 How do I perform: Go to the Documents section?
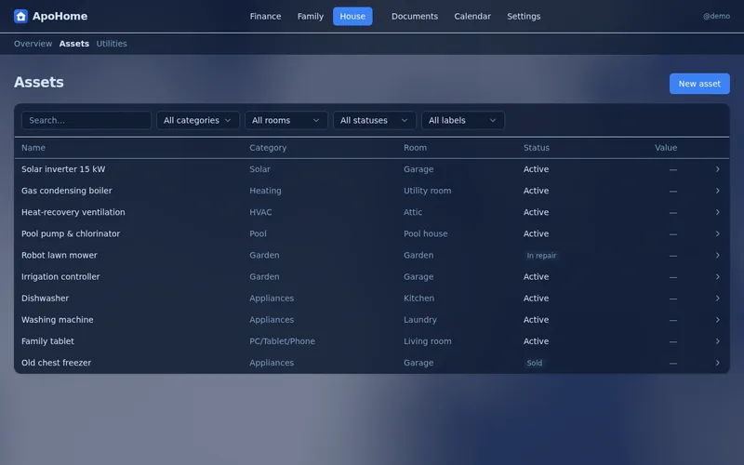415,16
